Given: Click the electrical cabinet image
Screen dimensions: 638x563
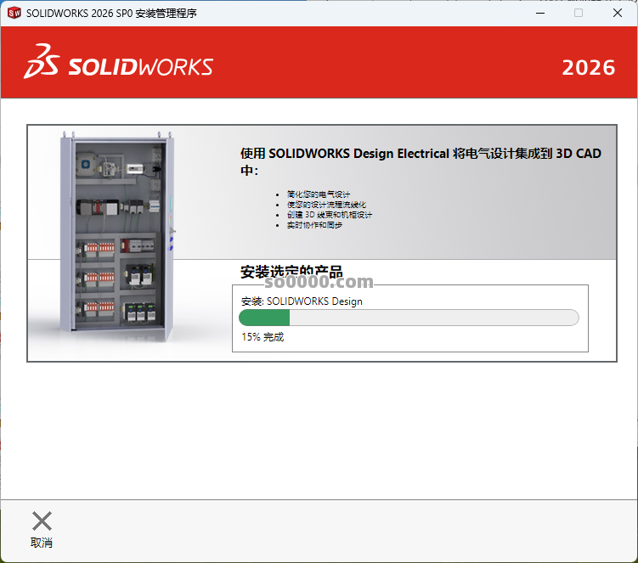Looking at the screenshot, I should point(118,237).
